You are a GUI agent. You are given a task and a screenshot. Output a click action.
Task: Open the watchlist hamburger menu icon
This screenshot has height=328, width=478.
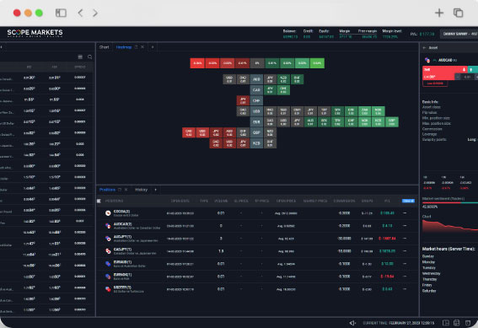(80, 57)
